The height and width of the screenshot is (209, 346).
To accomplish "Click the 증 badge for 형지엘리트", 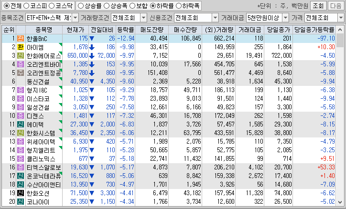I will coord(21,150).
